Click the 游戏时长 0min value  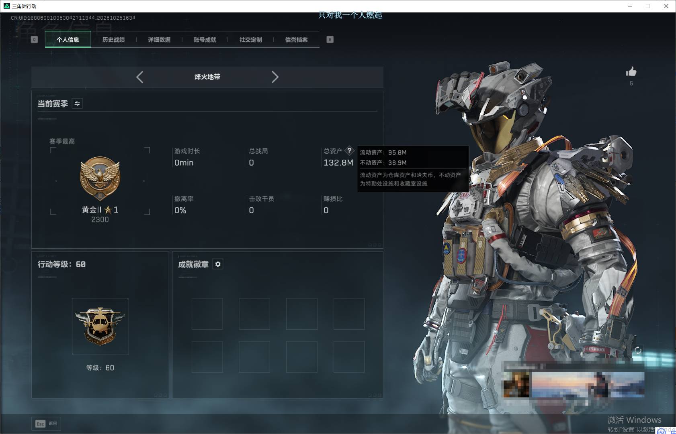click(184, 162)
